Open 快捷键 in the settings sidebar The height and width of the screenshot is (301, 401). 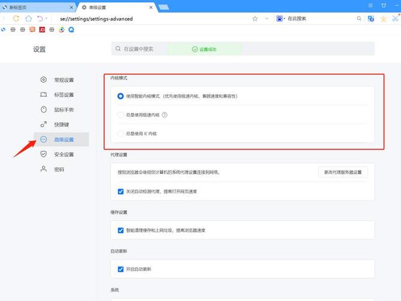(x=61, y=124)
